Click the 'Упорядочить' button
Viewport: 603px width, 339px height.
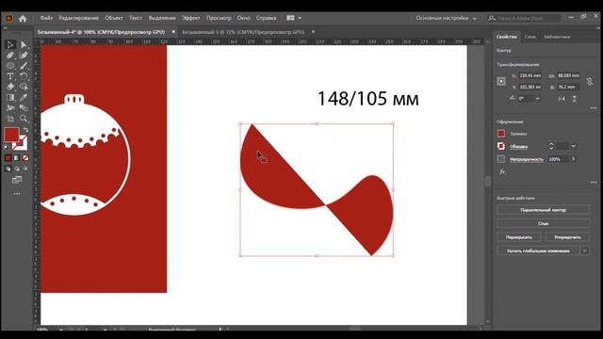point(567,237)
